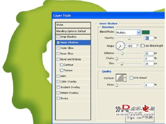Open the Bevel and Emboss settings row

point(73,59)
